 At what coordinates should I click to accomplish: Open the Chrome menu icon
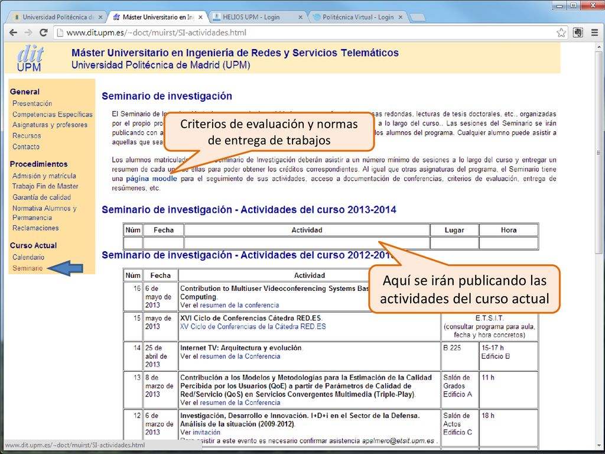[594, 33]
